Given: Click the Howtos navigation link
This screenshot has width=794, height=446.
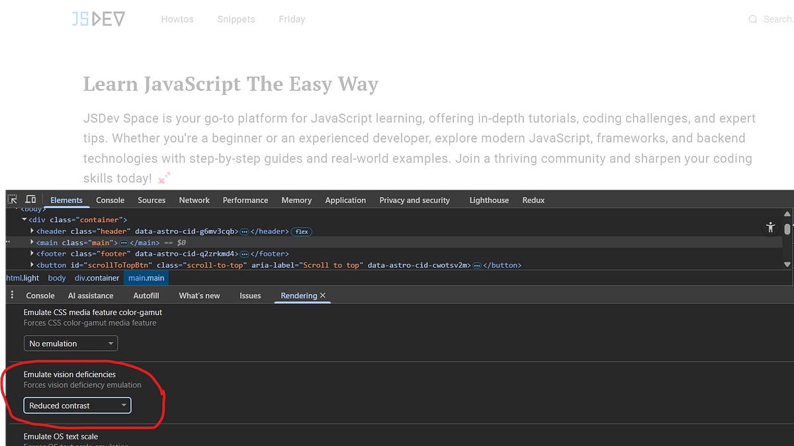Looking at the screenshot, I should pos(177,19).
